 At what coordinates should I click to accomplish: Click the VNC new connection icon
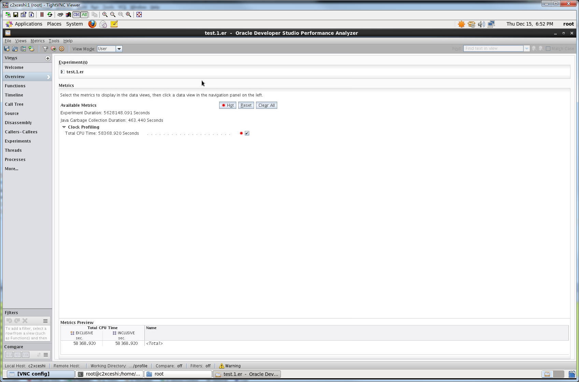(8, 15)
